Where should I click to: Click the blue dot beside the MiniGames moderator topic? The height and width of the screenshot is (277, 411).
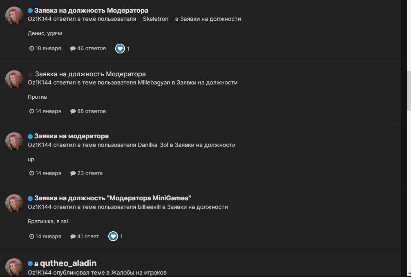30,198
